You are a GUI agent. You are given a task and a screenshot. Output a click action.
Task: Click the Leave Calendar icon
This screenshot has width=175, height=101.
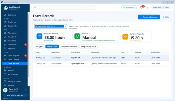pos(5,60)
